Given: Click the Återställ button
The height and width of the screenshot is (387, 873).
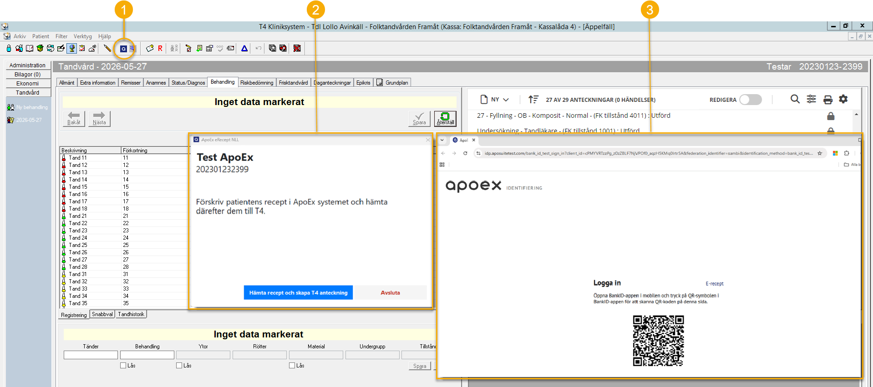Looking at the screenshot, I should click(x=445, y=118).
